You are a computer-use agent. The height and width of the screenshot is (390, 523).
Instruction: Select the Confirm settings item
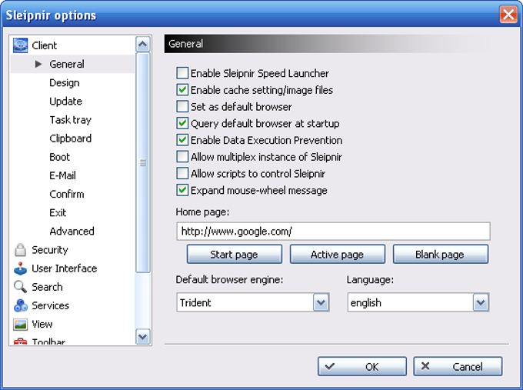pos(67,194)
